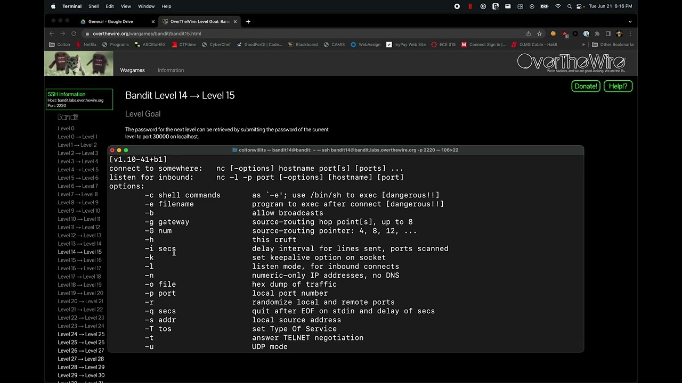The width and height of the screenshot is (682, 383).
Task: Open the Edit menu
Action: (110, 6)
